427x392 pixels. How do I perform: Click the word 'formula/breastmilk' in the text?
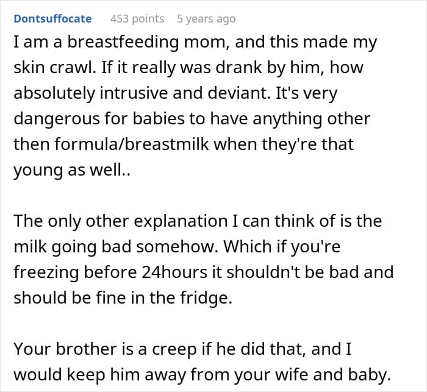(132, 144)
